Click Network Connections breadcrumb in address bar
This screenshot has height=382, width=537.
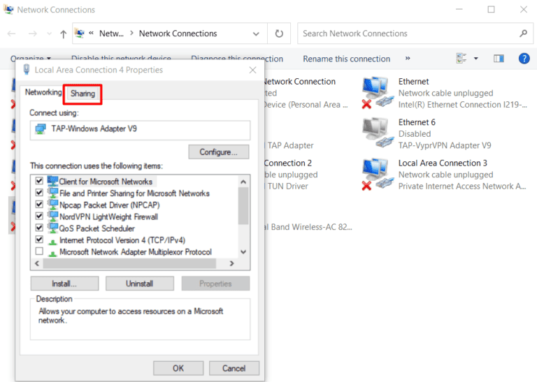coord(178,34)
